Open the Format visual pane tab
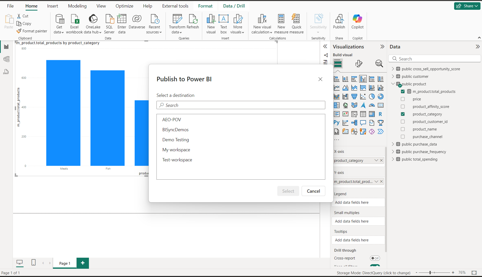Viewport: 482px width, 277px height. 359,64
